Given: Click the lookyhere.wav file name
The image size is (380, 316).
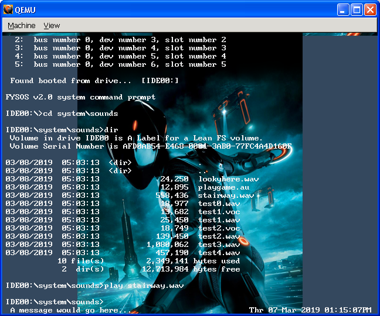Looking at the screenshot, I should coord(229,179).
